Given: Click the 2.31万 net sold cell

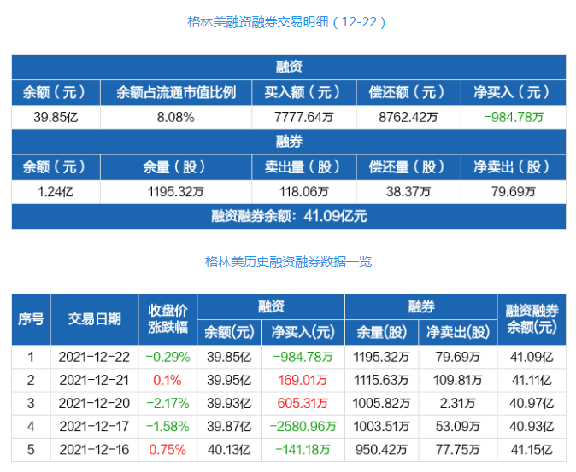Looking at the screenshot, I should pyautogui.click(x=458, y=404).
